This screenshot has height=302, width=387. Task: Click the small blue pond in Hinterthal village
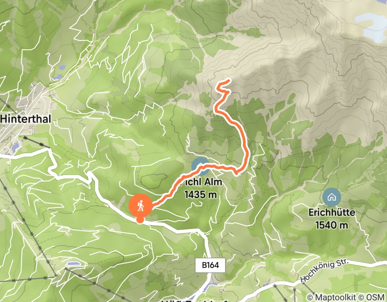pyautogui.click(x=16, y=148)
